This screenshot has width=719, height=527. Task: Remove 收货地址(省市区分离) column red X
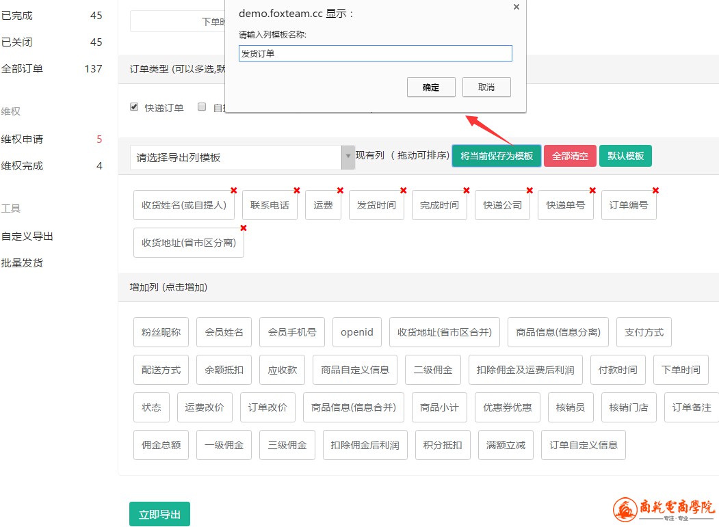pyautogui.click(x=244, y=228)
